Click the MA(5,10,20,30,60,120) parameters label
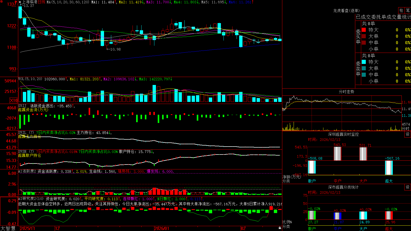411x231 pixels. (68, 2)
